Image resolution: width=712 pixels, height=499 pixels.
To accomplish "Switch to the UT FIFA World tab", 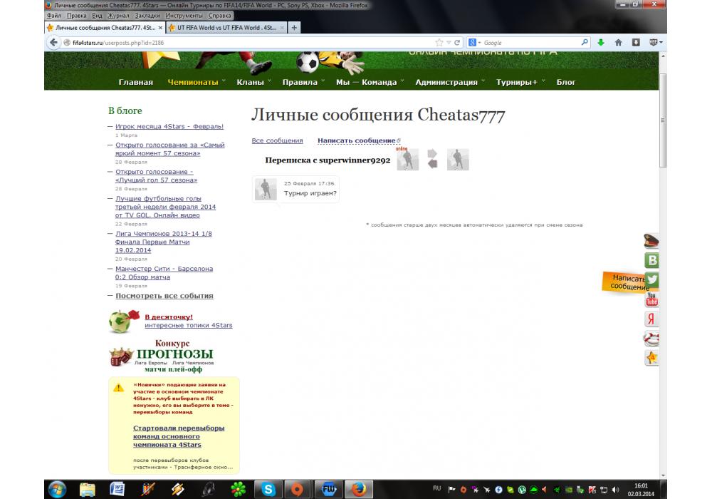I will [224, 27].
